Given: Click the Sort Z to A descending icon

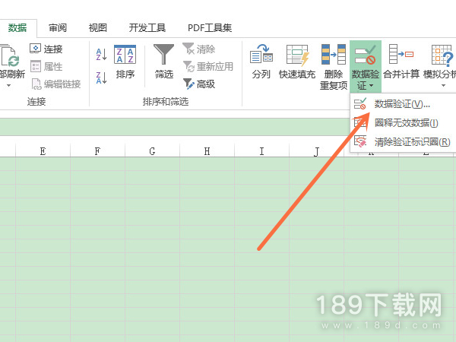Looking at the screenshot, I should coord(101,77).
